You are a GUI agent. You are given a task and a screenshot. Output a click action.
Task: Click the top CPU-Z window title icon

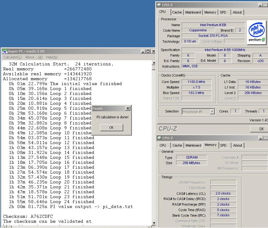coord(159,5)
